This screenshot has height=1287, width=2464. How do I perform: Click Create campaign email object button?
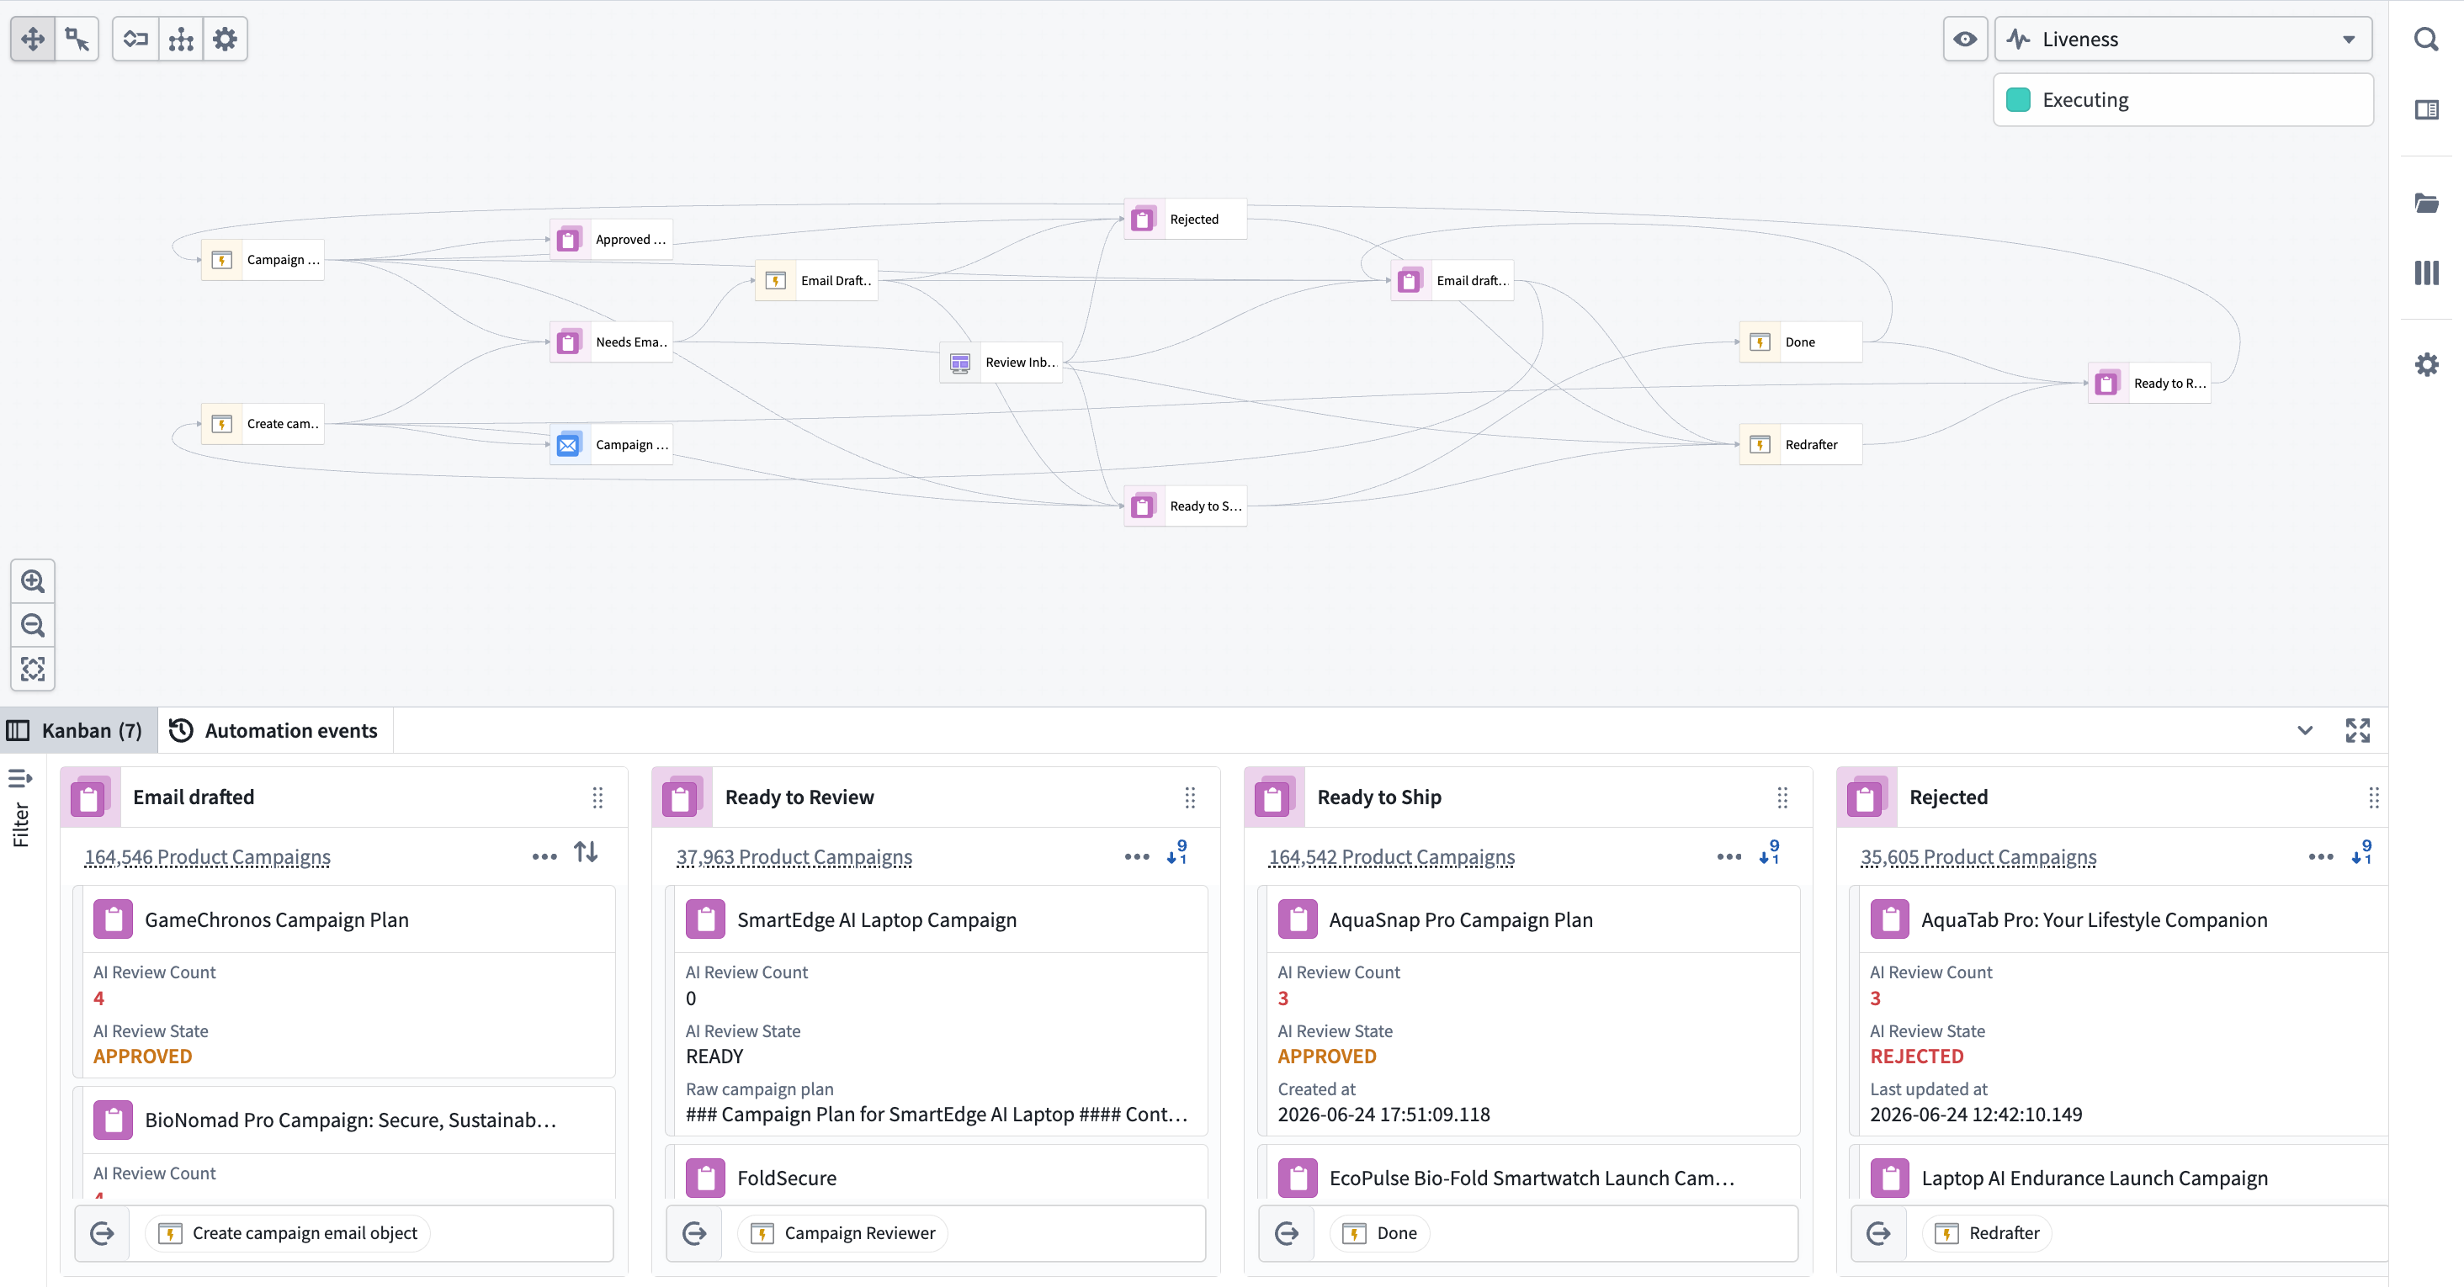(x=288, y=1233)
